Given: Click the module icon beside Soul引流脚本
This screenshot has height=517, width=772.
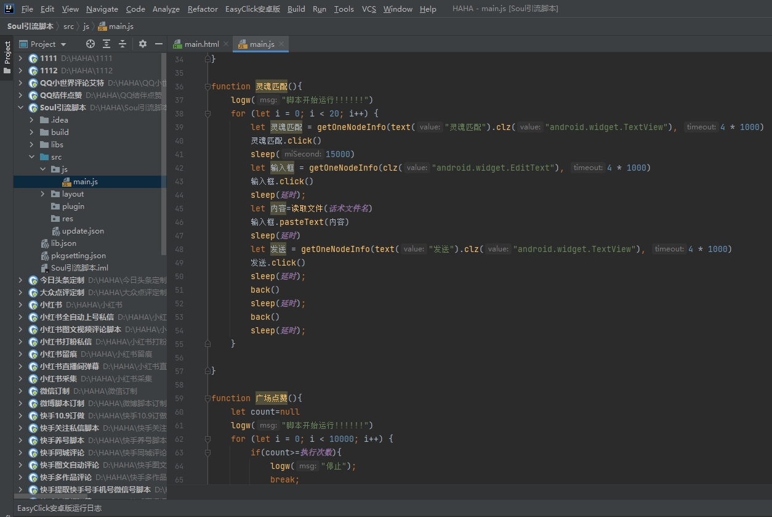Looking at the screenshot, I should click(x=33, y=108).
